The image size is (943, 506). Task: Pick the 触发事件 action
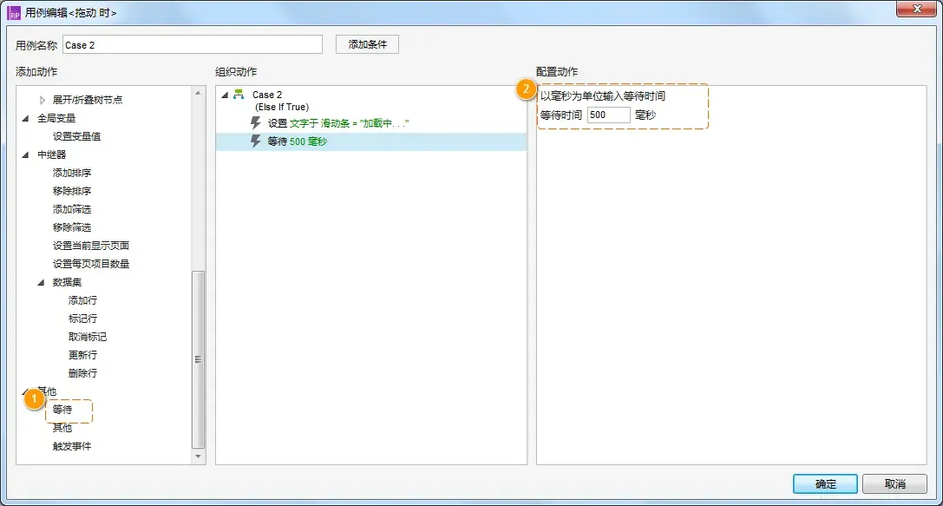[72, 446]
